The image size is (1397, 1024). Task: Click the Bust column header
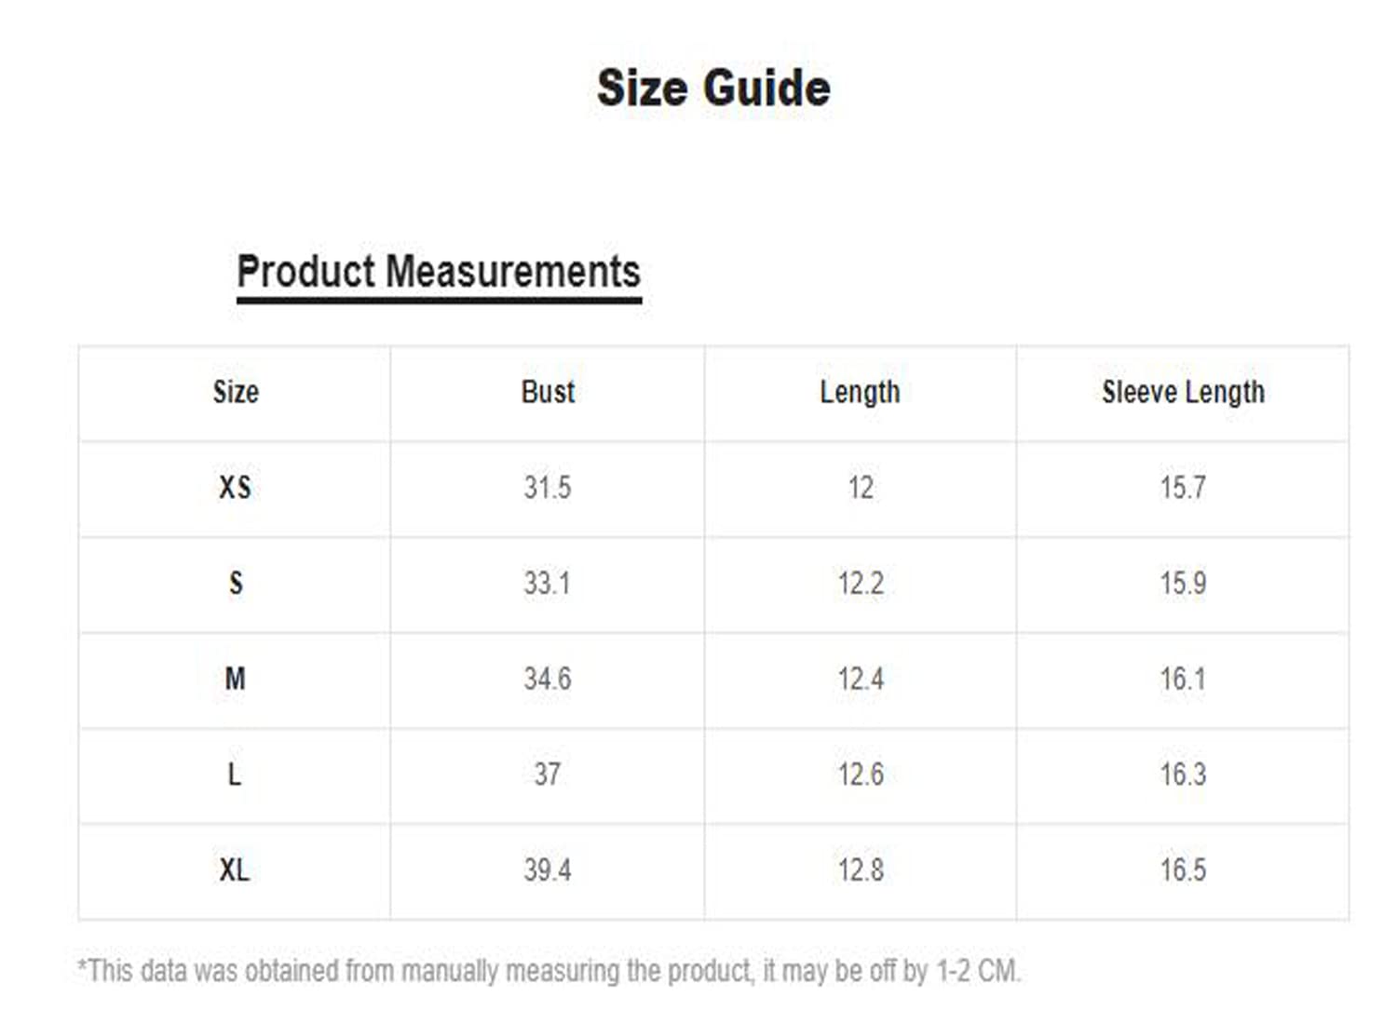tap(548, 392)
